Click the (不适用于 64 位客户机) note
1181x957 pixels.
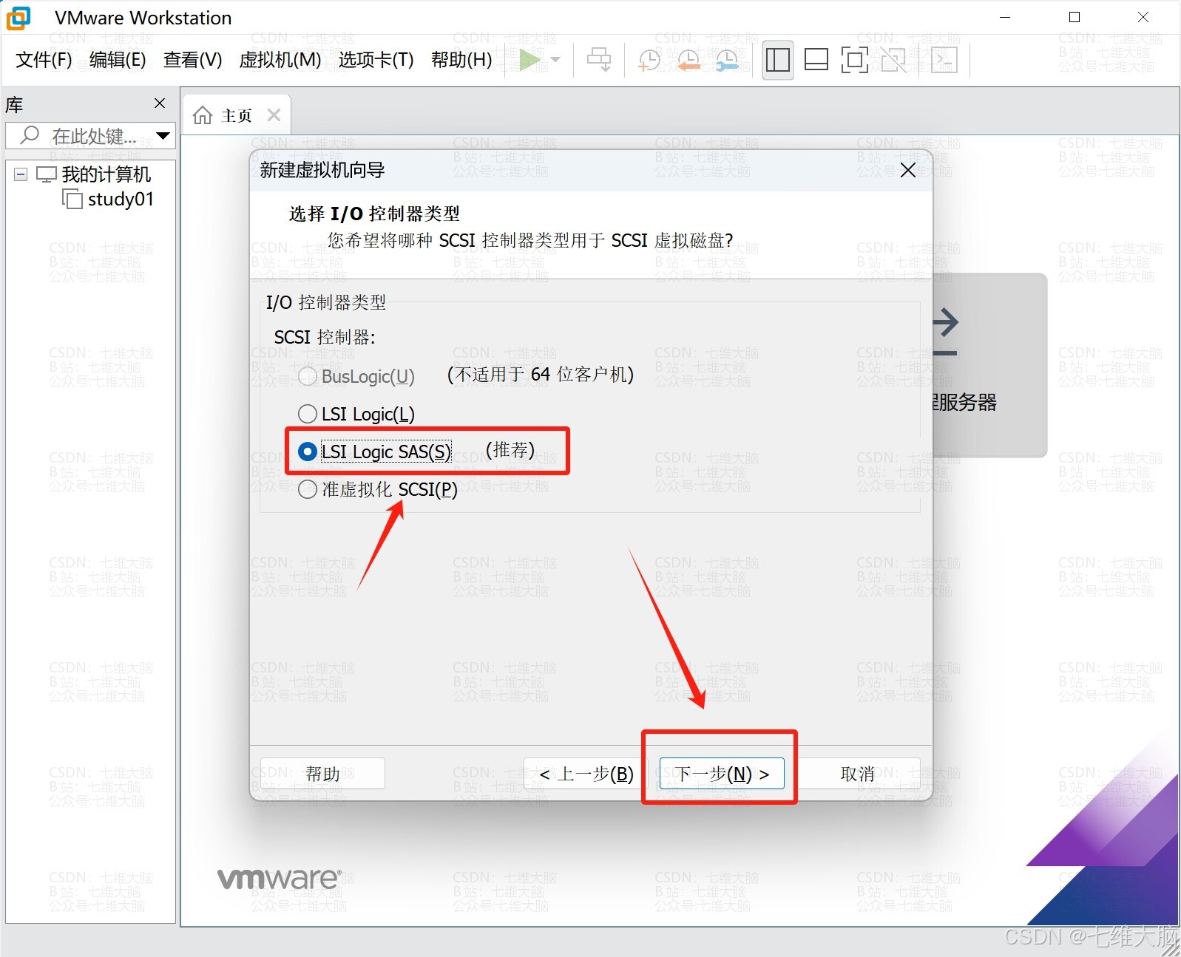click(541, 375)
